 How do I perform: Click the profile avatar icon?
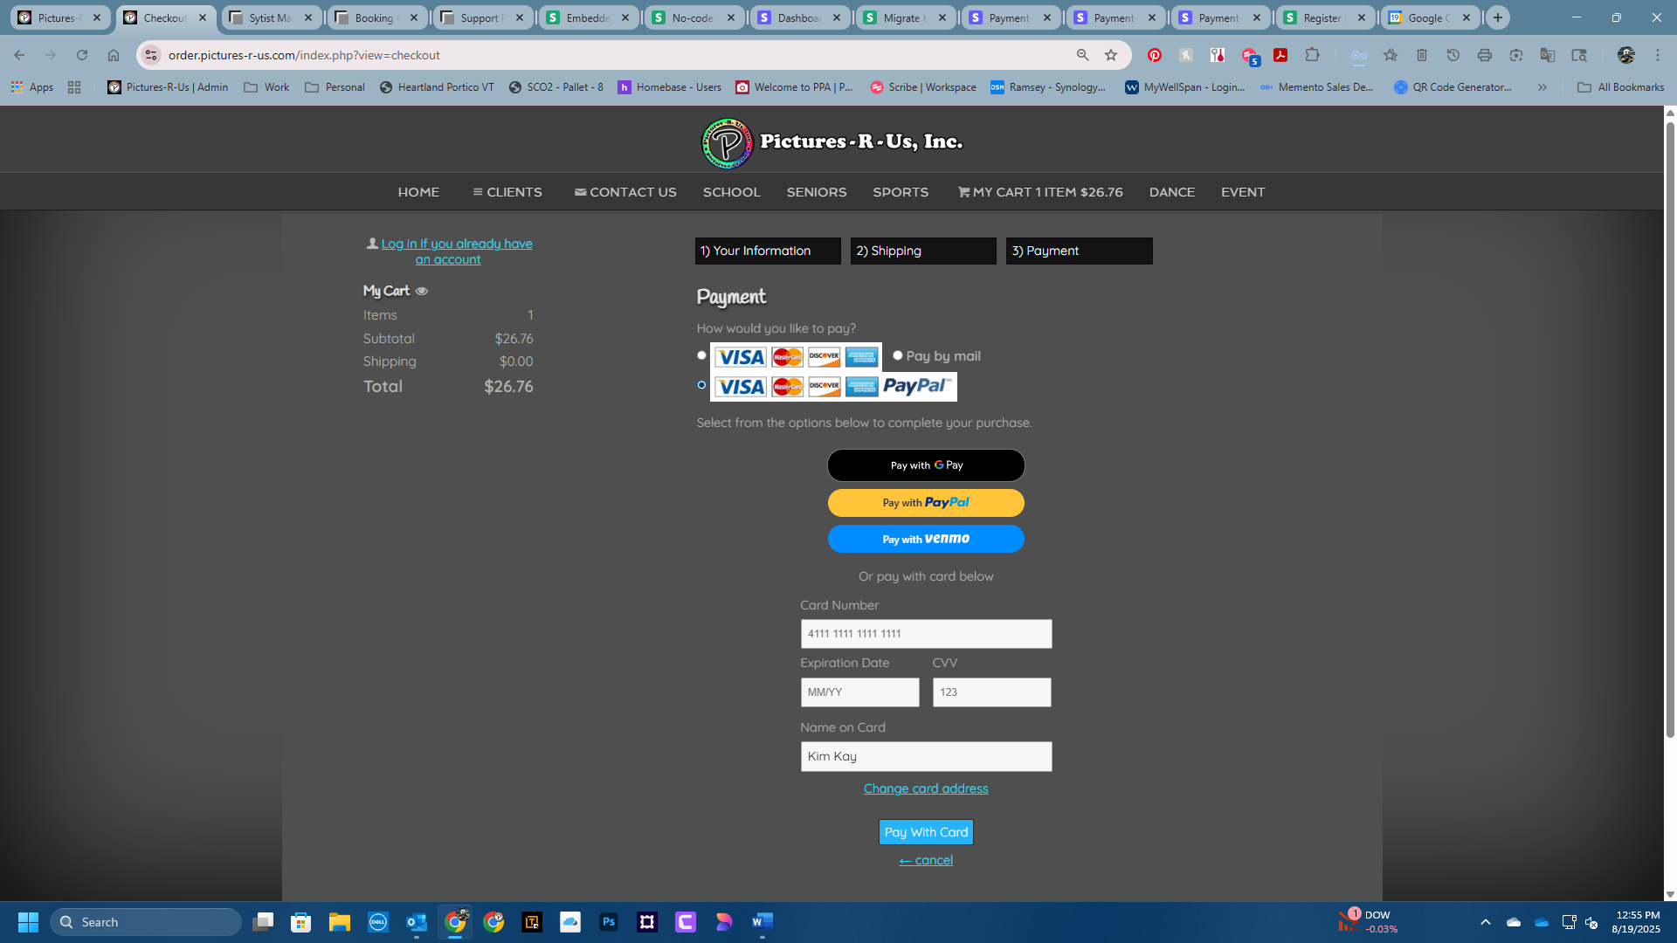point(1625,55)
